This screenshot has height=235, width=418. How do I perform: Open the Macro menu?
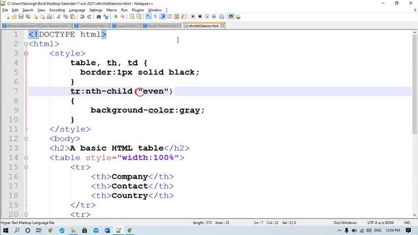point(112,10)
